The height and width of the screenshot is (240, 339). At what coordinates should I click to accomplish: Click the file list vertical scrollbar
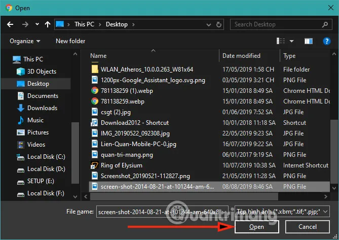click(333, 152)
